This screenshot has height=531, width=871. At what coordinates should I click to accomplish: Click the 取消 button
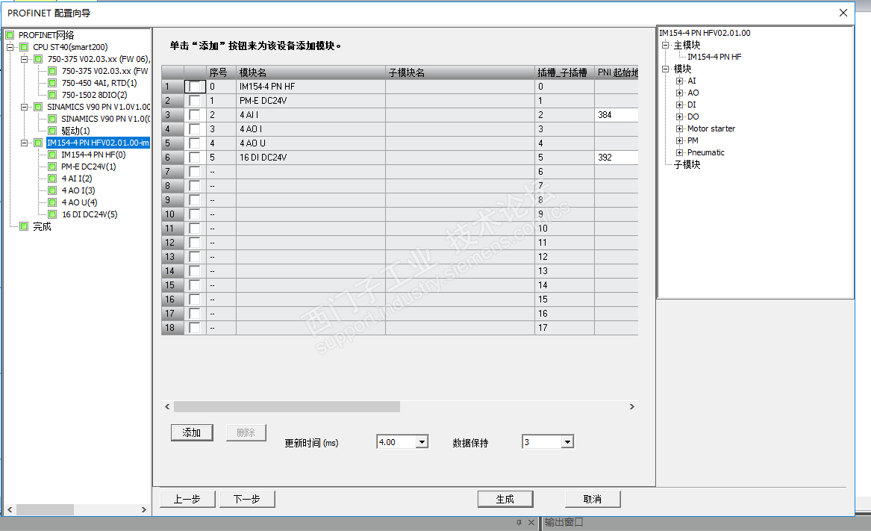pyautogui.click(x=593, y=499)
